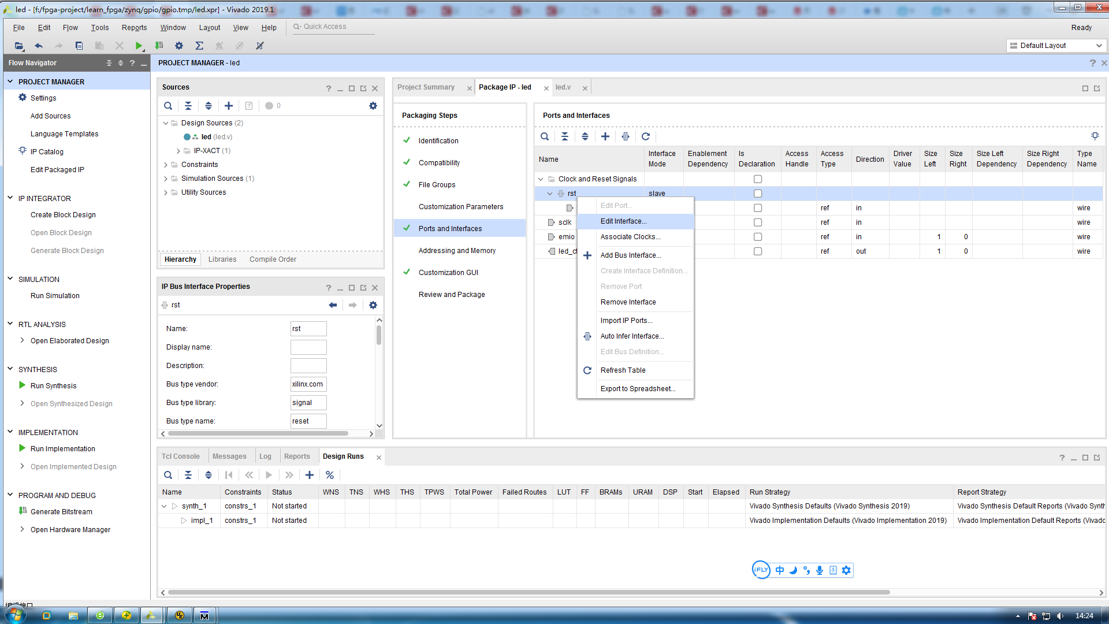Image resolution: width=1109 pixels, height=624 pixels.
Task: Add sources with plus icon in Sources panel
Action: click(x=229, y=106)
